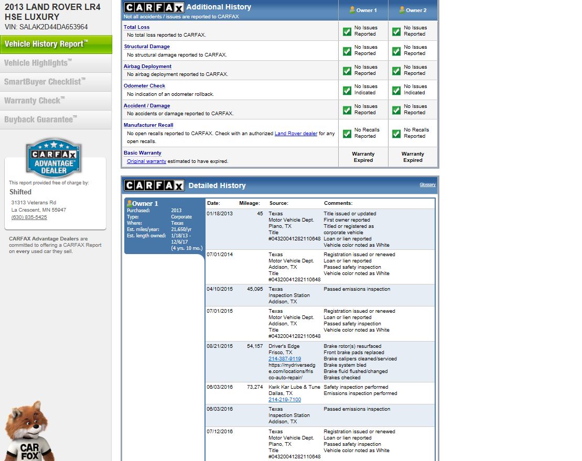Click the Structural Damage green check for Owner 2
This screenshot has width=582, height=461.
[396, 51]
